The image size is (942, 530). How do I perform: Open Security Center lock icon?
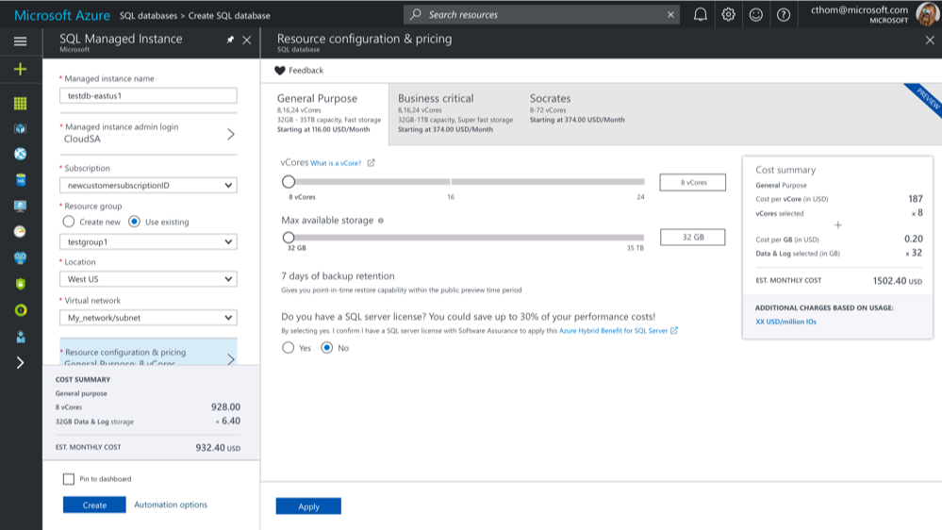21,284
